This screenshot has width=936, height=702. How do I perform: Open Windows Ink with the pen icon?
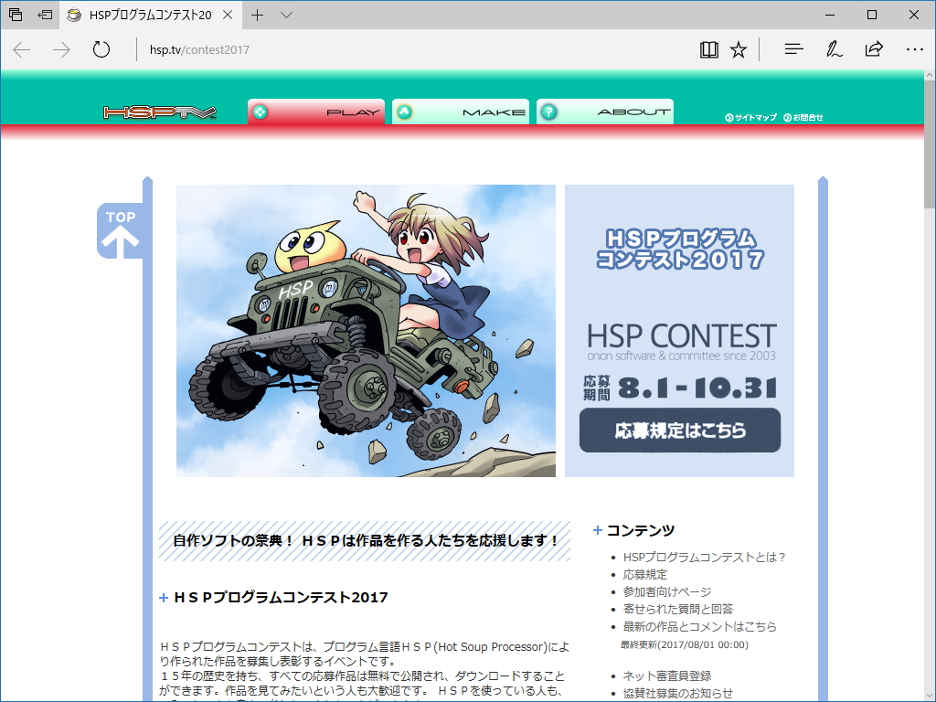(834, 50)
